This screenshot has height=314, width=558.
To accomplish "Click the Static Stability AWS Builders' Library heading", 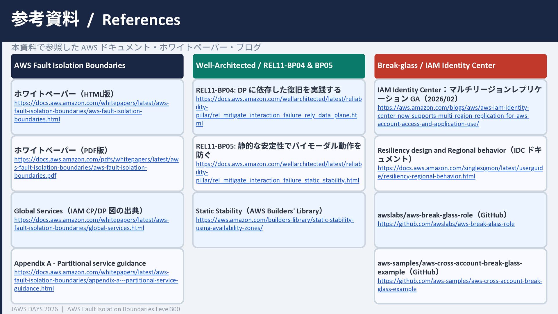I will click(259, 211).
